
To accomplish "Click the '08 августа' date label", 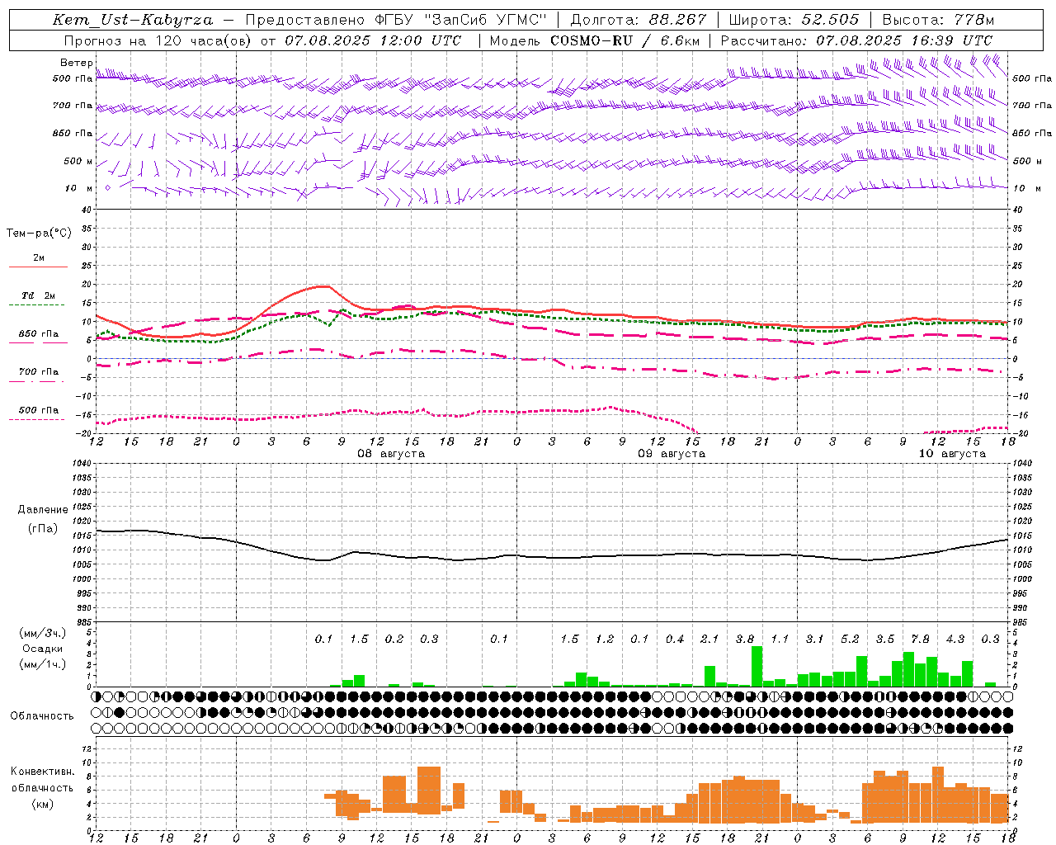I will point(391,454).
